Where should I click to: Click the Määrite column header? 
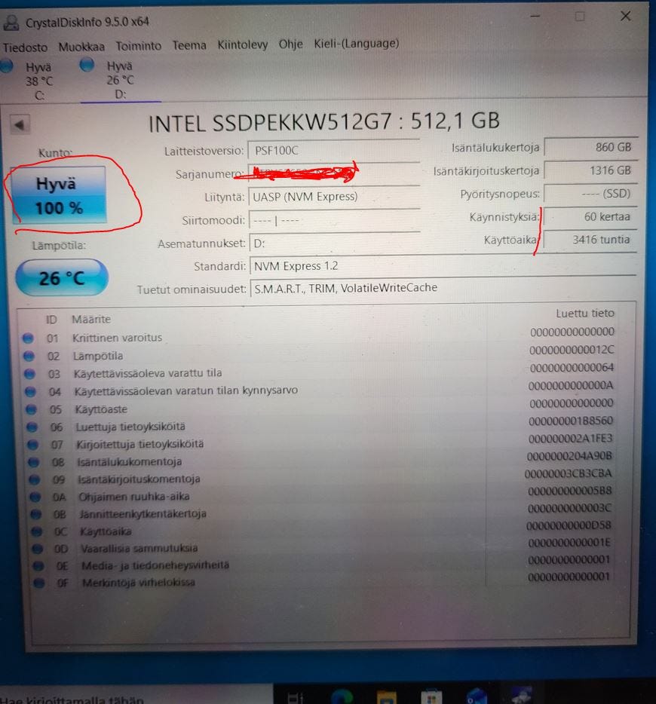tap(91, 320)
